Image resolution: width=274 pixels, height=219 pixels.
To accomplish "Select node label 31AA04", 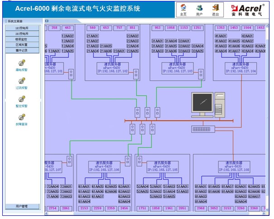I will [x=171, y=41].
